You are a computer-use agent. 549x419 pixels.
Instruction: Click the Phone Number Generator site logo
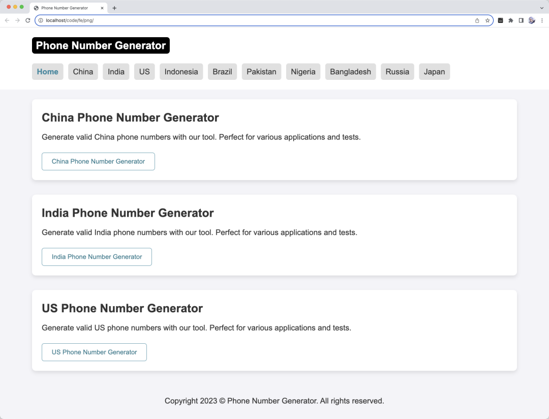click(x=101, y=45)
